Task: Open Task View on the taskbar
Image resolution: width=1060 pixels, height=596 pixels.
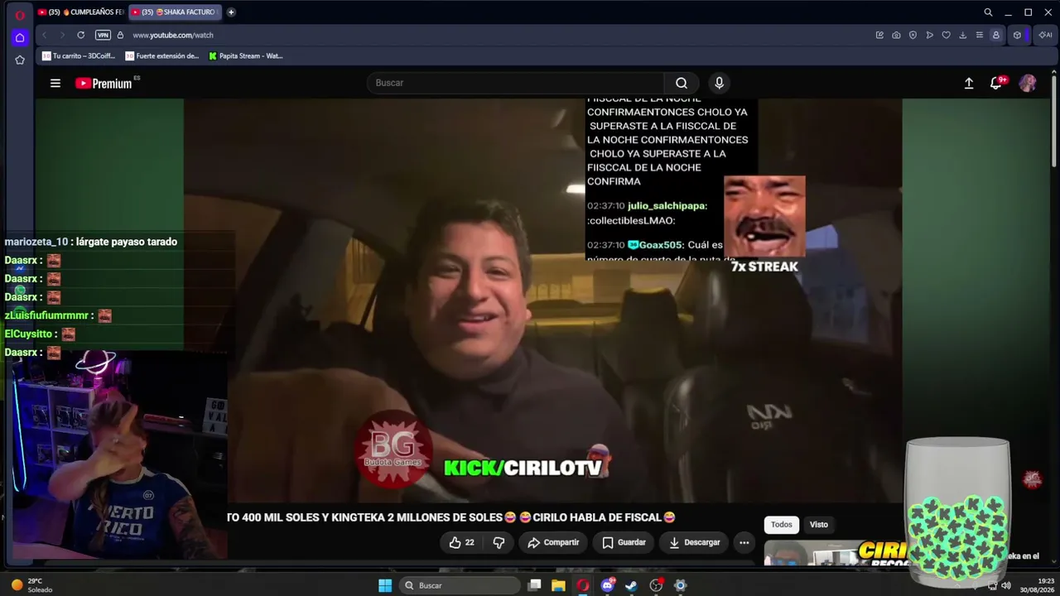Action: [535, 585]
